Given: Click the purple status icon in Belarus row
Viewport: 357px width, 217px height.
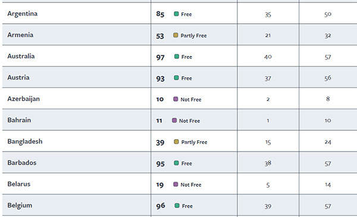Looking at the screenshot, I should click(x=176, y=184).
